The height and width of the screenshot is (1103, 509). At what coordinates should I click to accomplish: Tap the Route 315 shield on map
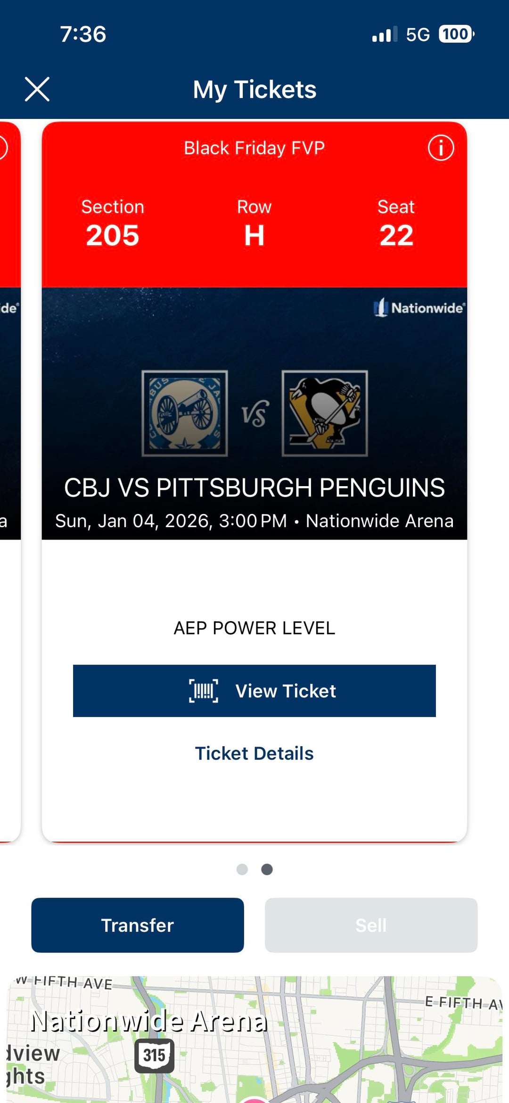click(154, 1055)
